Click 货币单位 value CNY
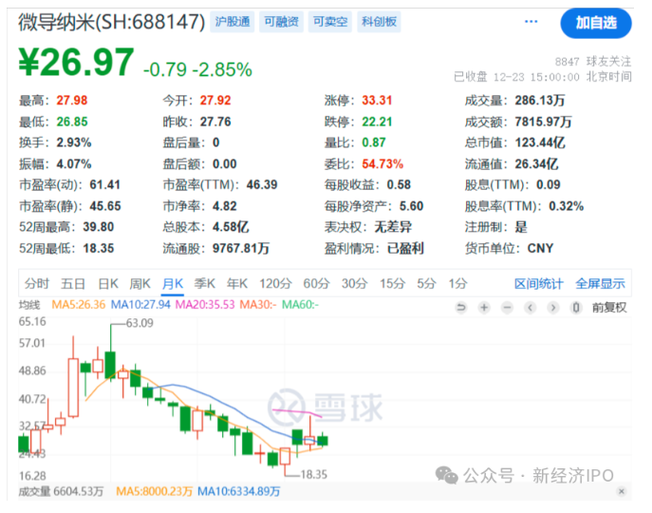Viewport: 652px width, 513px height. coord(540,249)
